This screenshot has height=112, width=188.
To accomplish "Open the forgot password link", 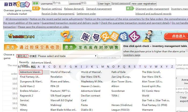I will (x=121, y=3).
